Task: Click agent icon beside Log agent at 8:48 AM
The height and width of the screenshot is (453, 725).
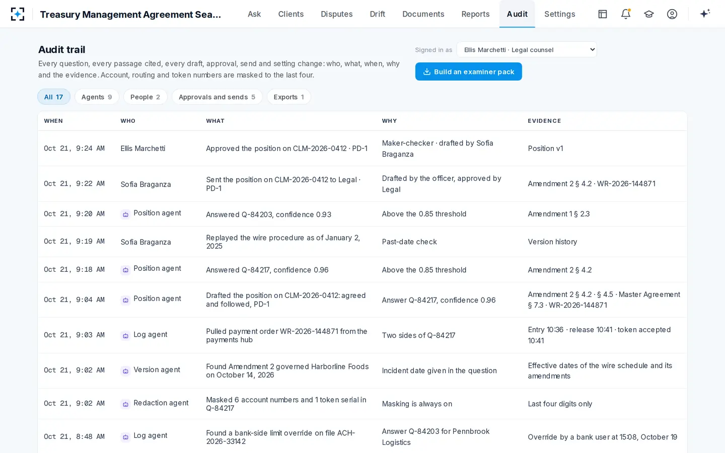Action: [125, 437]
